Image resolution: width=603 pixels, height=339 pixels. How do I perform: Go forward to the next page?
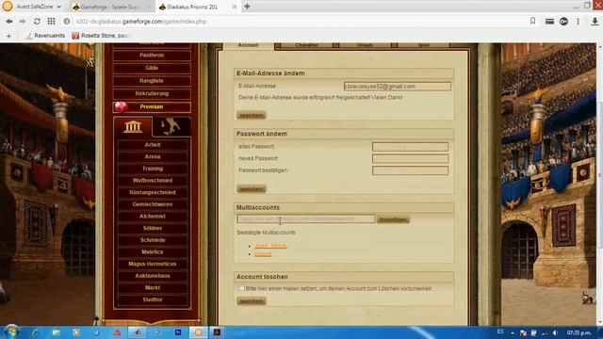coord(23,22)
